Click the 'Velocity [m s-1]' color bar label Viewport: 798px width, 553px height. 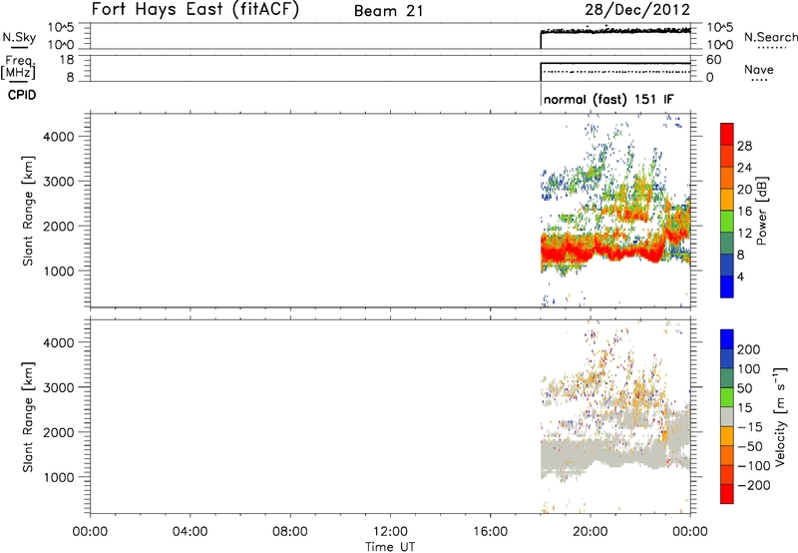[x=779, y=416]
